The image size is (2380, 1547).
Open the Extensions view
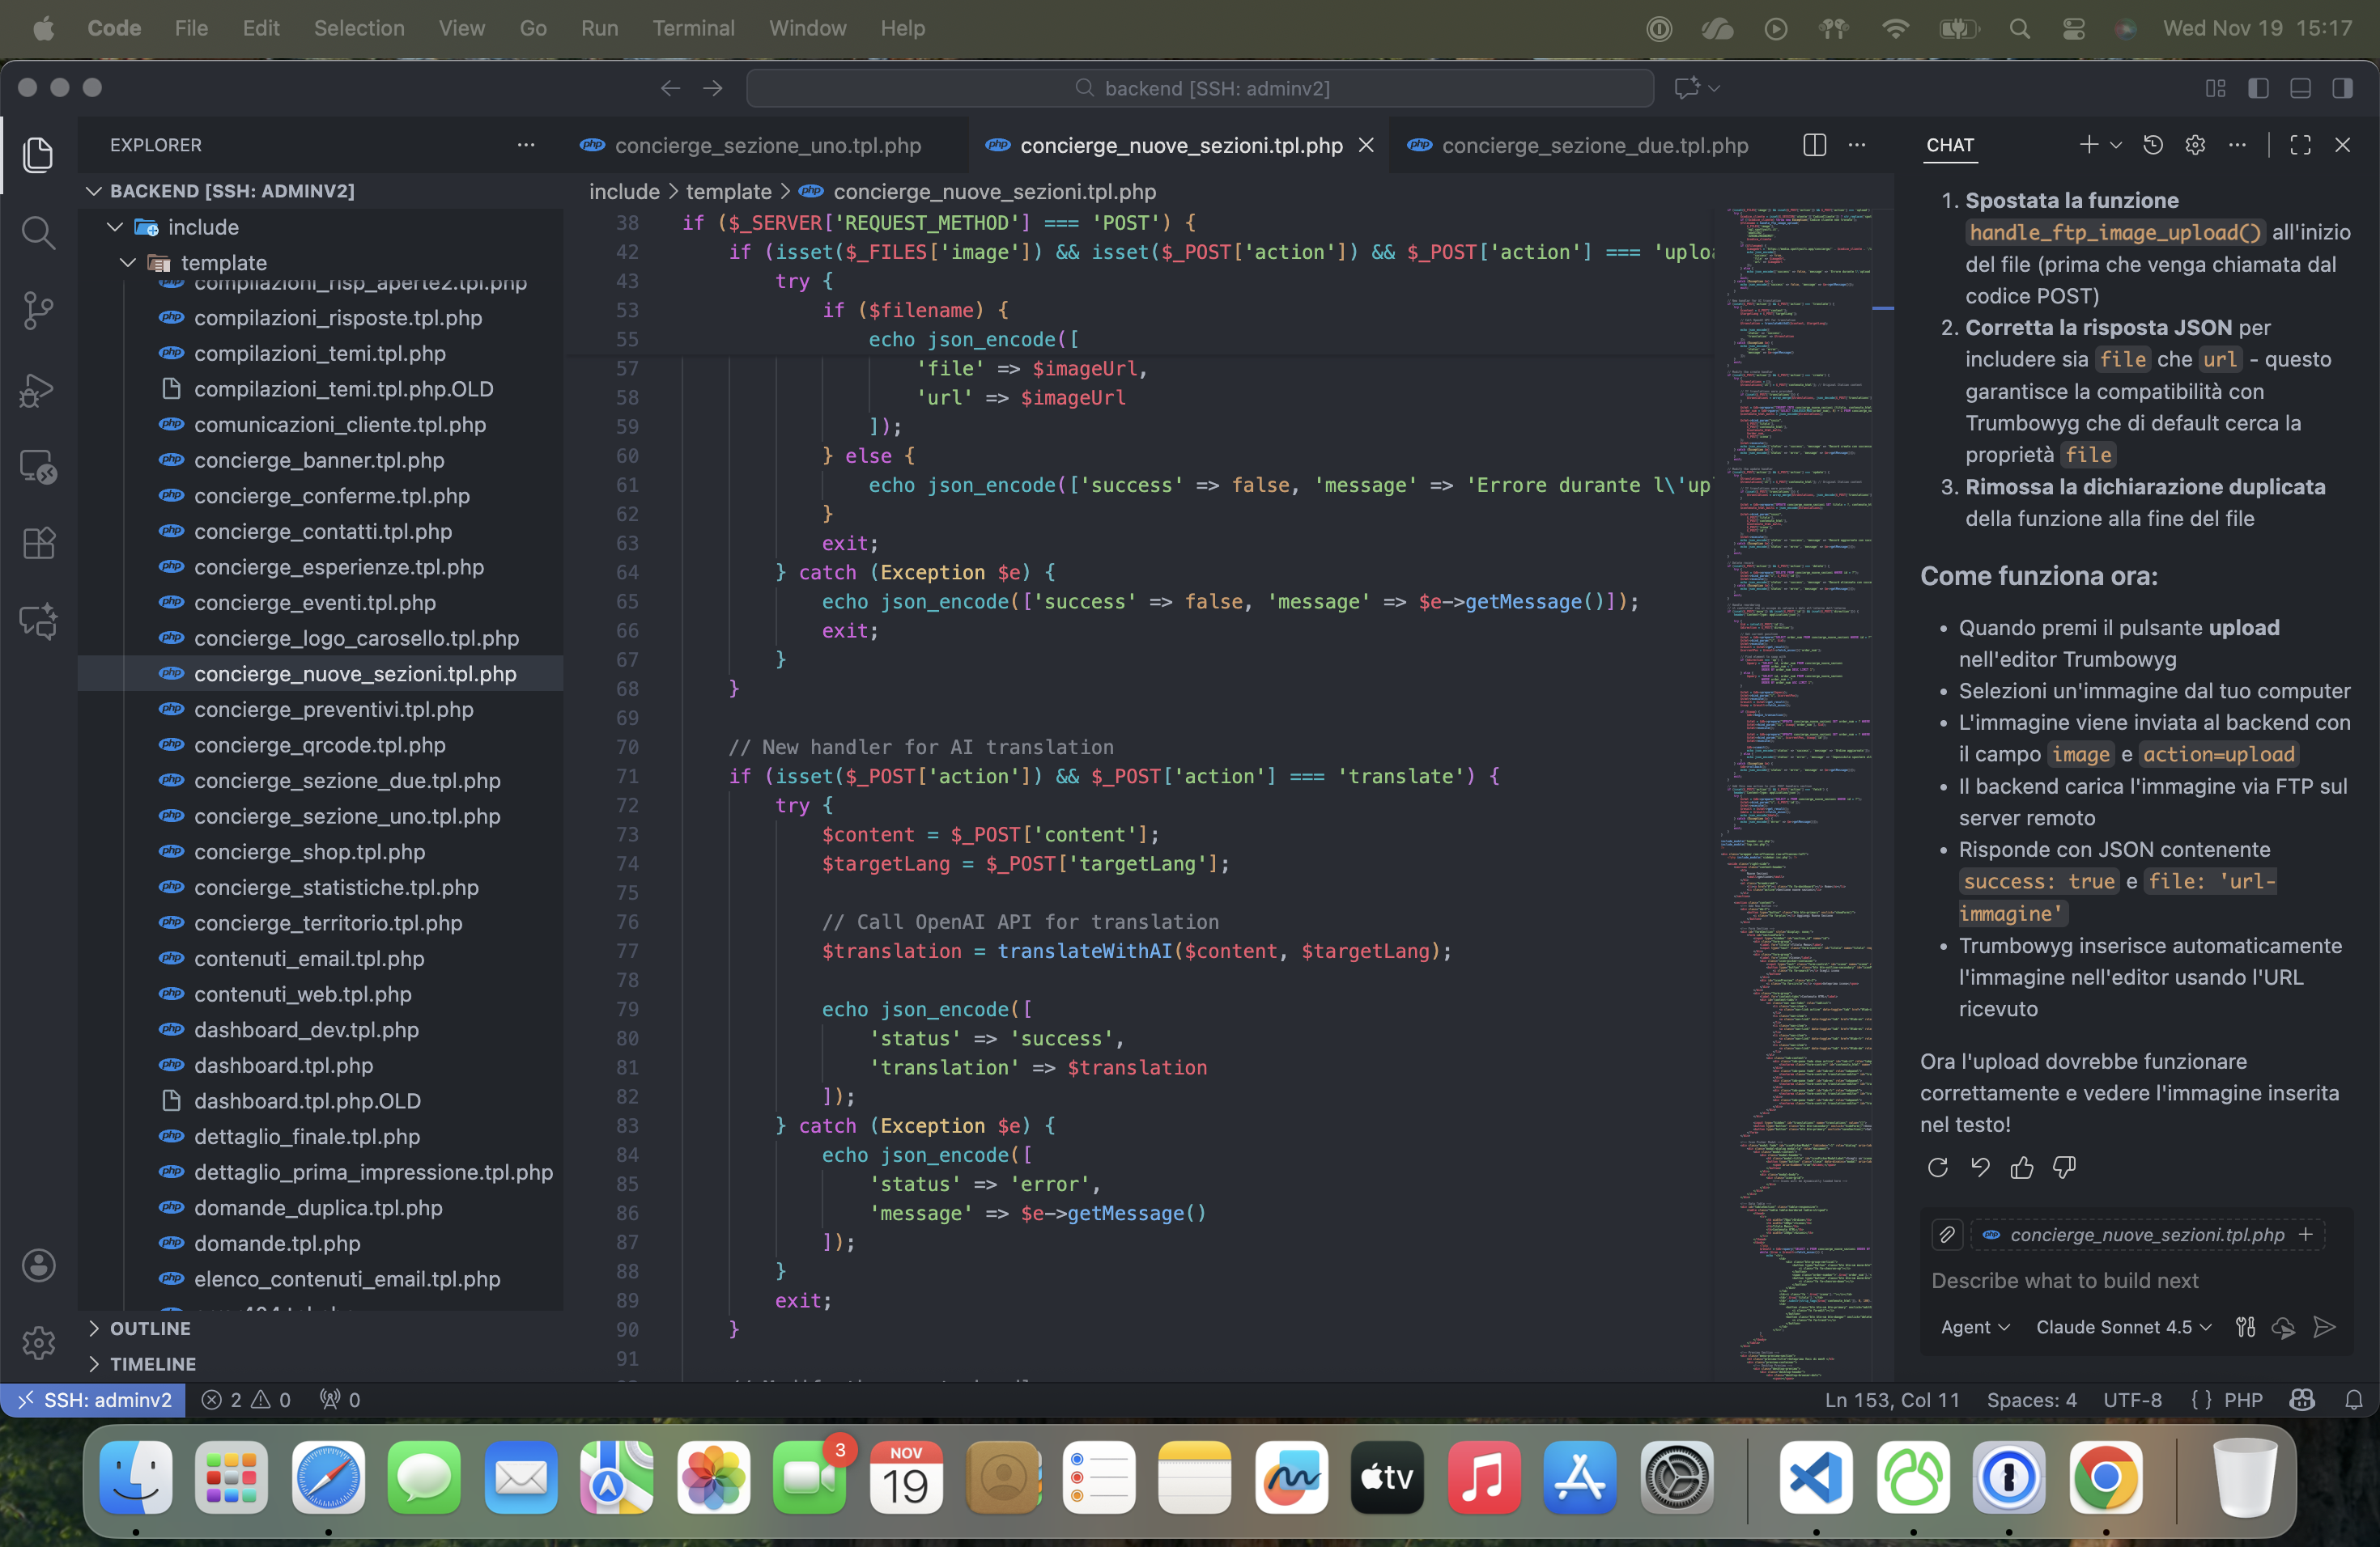click(38, 544)
